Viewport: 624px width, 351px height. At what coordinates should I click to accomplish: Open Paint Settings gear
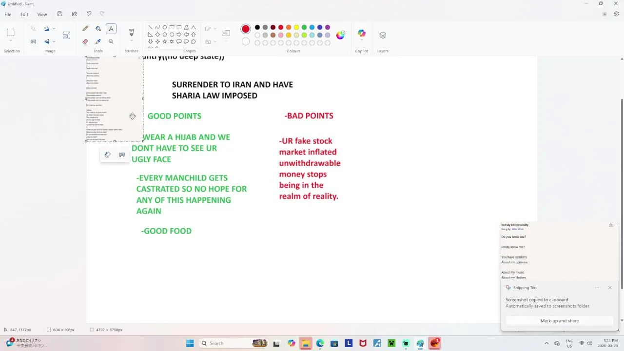pyautogui.click(x=616, y=14)
